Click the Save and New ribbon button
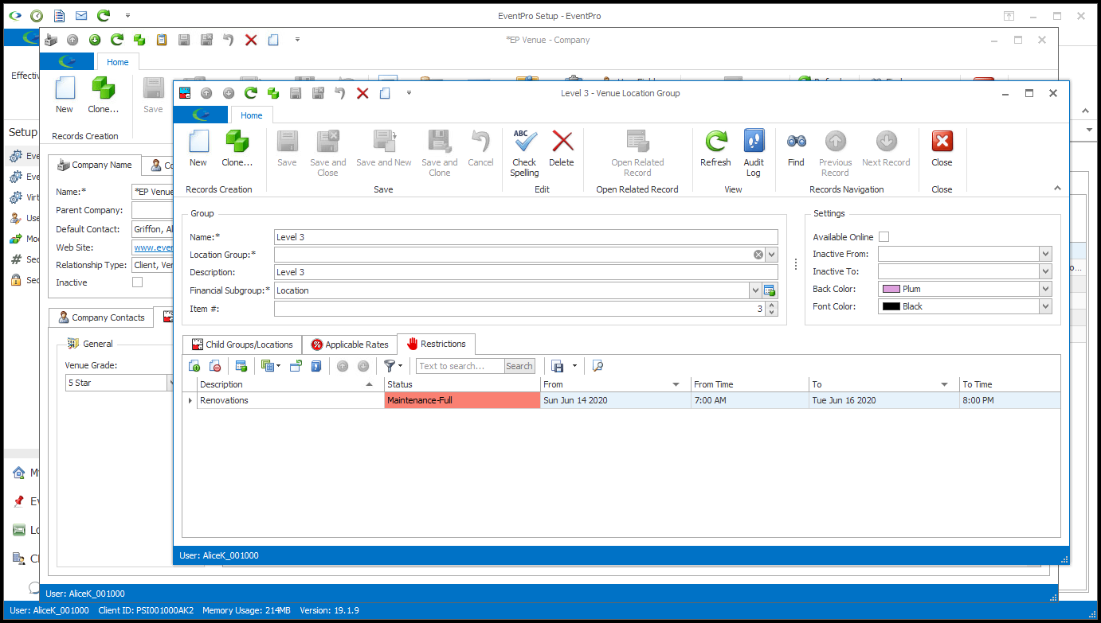This screenshot has width=1101, height=623. point(384,149)
